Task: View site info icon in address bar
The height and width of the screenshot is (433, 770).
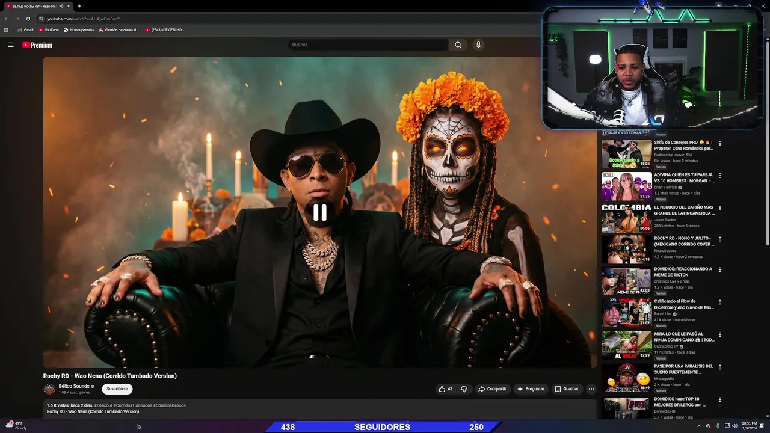Action: click(41, 19)
